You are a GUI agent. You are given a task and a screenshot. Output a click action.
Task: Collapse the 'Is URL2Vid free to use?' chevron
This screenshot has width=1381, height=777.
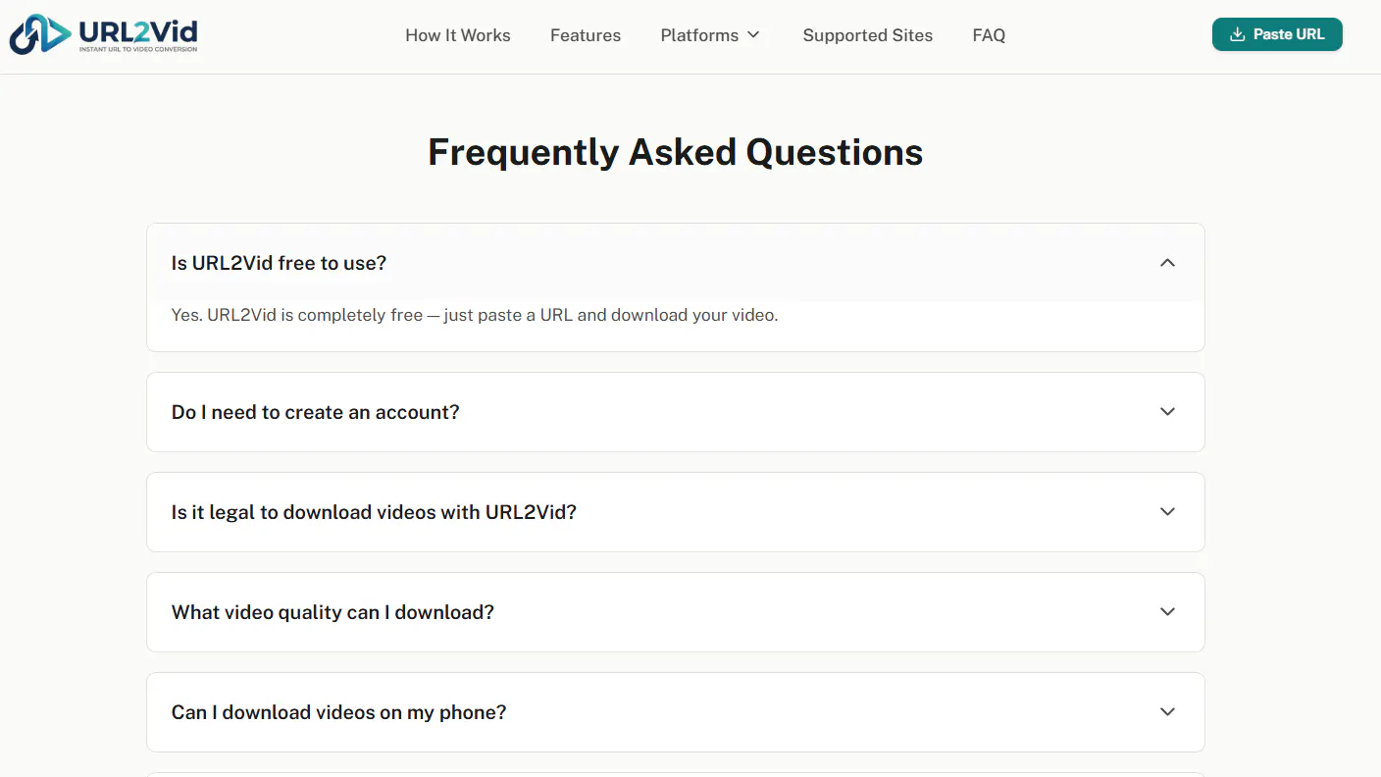click(x=1167, y=263)
